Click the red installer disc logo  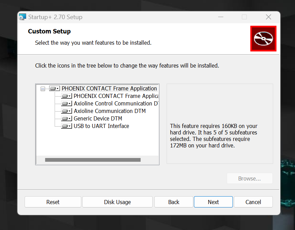pyautogui.click(x=263, y=39)
